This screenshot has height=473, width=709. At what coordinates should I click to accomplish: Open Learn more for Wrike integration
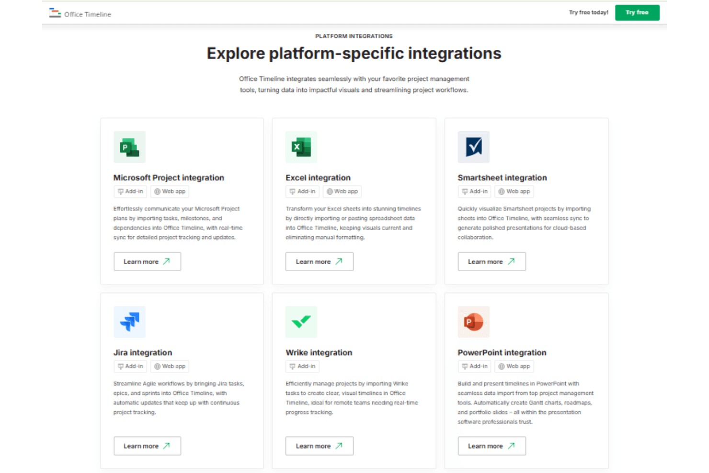(320, 446)
